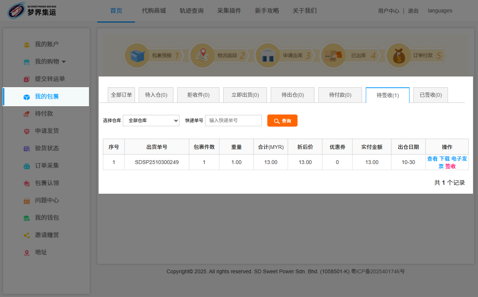Screen dimensions: 478x297
Task: Switch to the 全部订单 tab
Action: coord(121,95)
